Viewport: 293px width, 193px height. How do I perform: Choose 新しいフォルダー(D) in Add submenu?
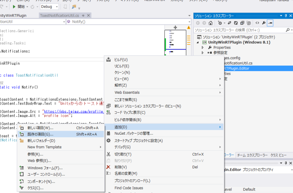(x=41, y=141)
